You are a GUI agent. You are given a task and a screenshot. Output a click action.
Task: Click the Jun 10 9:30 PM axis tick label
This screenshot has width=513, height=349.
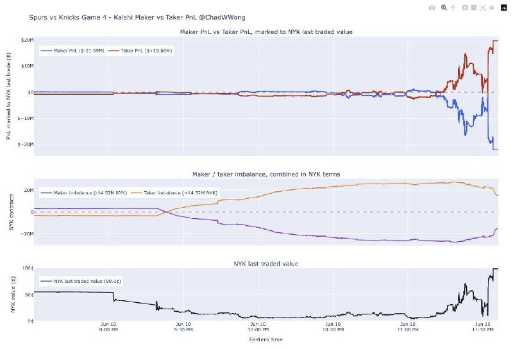(183, 327)
